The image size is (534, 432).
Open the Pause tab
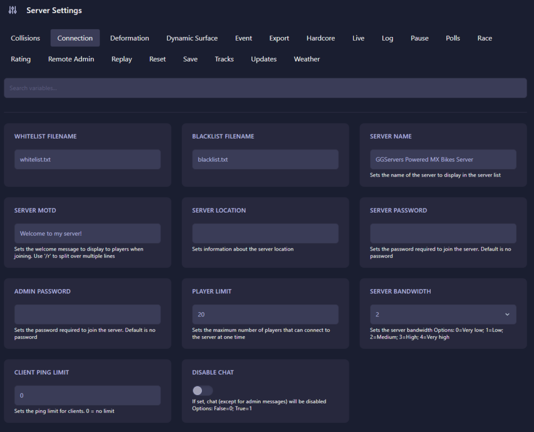pos(420,38)
